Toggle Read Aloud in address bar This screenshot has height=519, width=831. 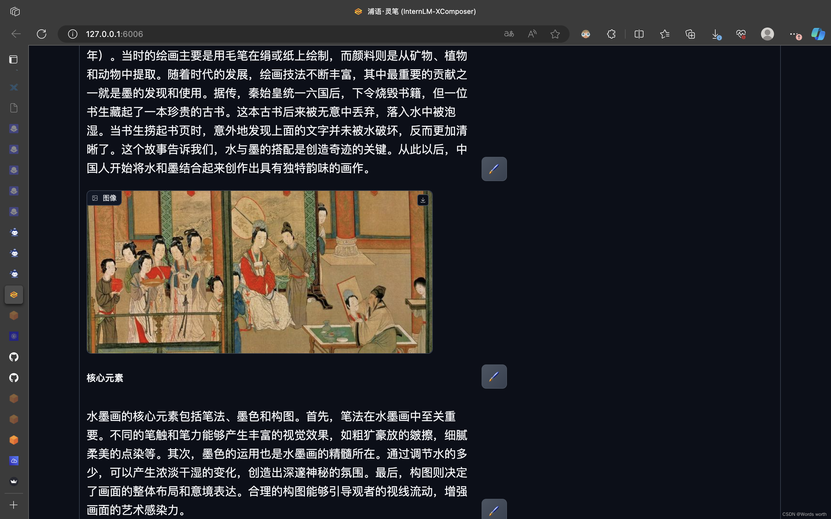(x=532, y=34)
